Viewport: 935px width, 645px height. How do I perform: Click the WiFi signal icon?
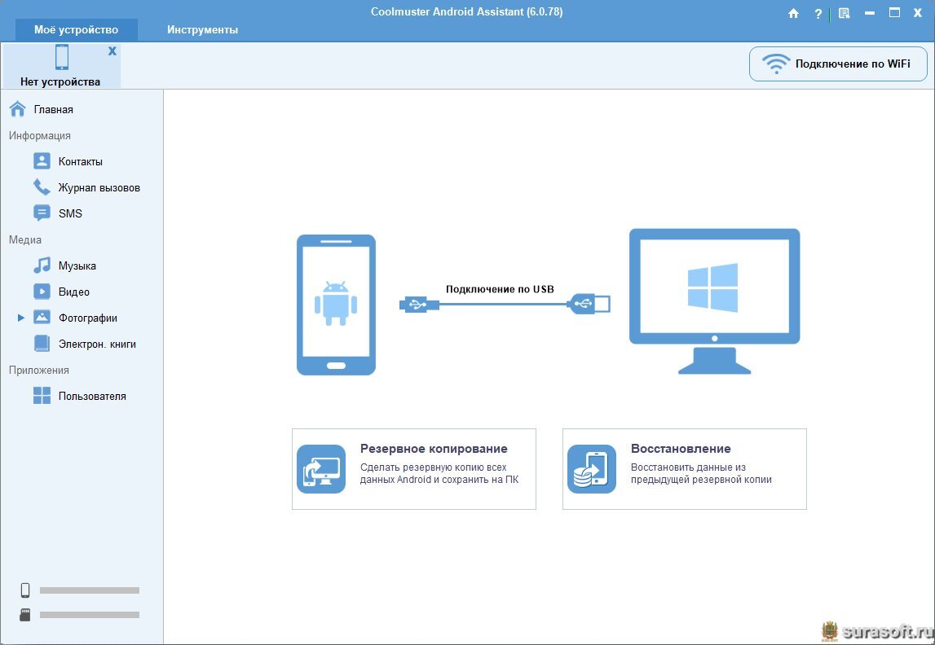point(776,64)
